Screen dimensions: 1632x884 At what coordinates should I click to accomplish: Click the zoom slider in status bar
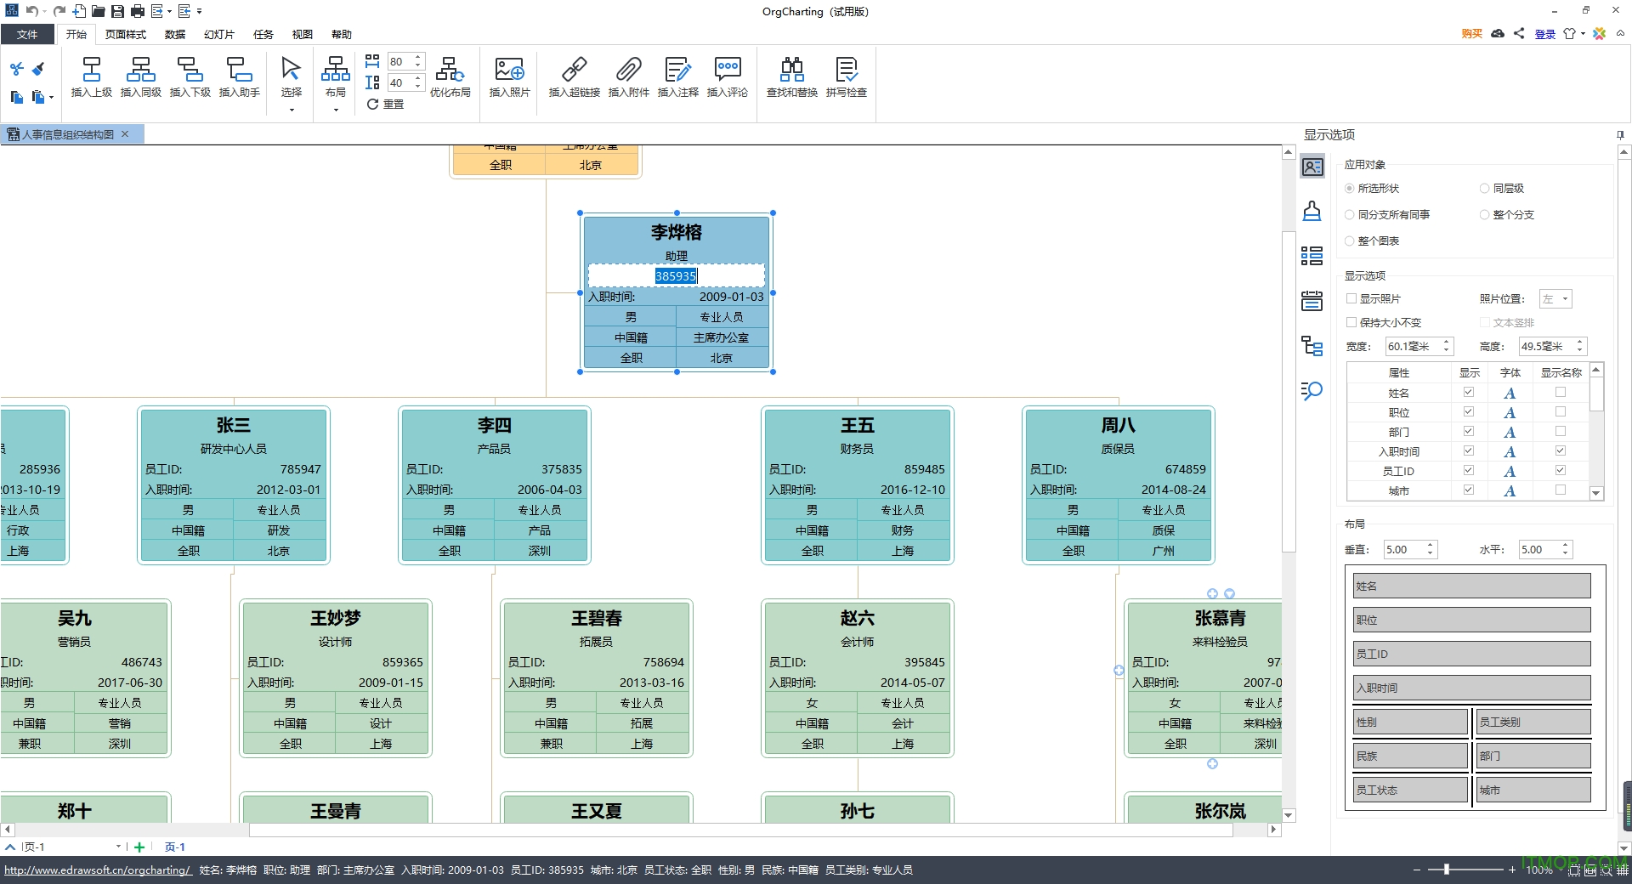click(1447, 870)
